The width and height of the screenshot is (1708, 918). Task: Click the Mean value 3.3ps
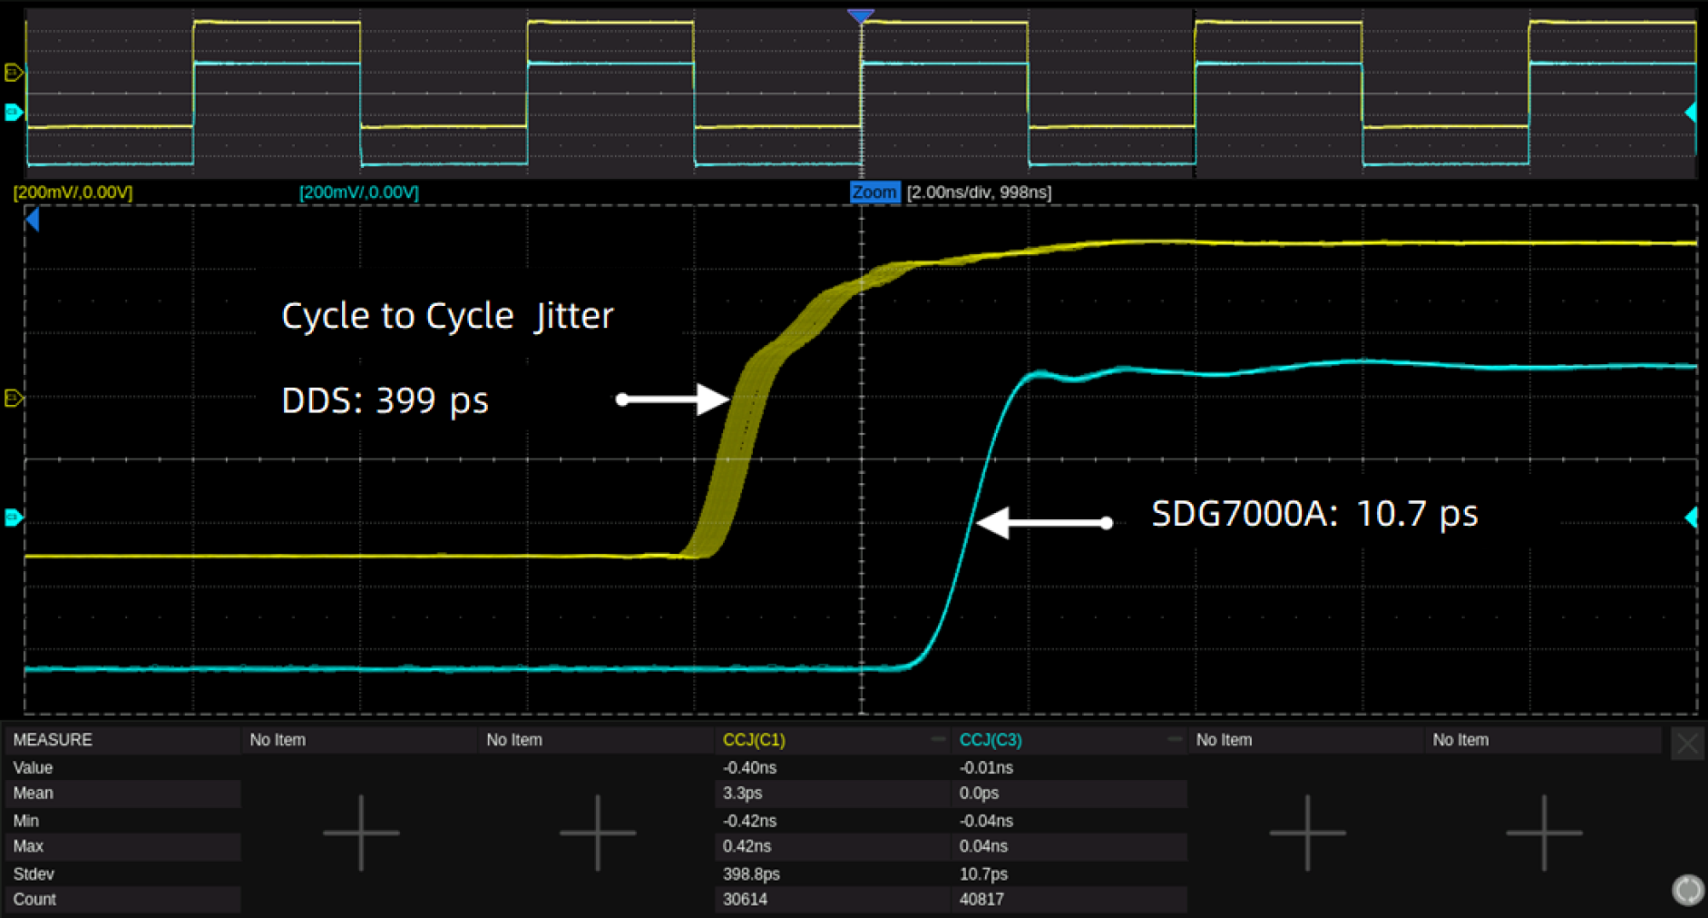[742, 793]
